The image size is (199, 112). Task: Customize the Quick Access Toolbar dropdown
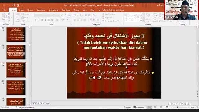[x=22, y=5]
